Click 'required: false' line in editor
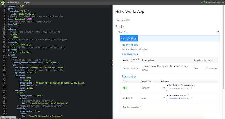Screen dimensions: 225x119 tap(28, 86)
